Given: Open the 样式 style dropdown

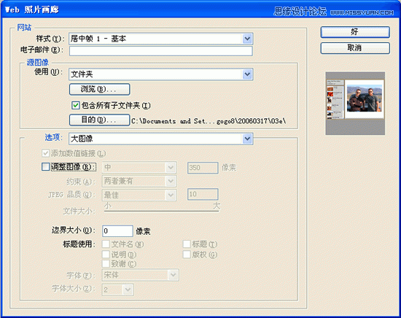Looking at the screenshot, I should 161,39.
